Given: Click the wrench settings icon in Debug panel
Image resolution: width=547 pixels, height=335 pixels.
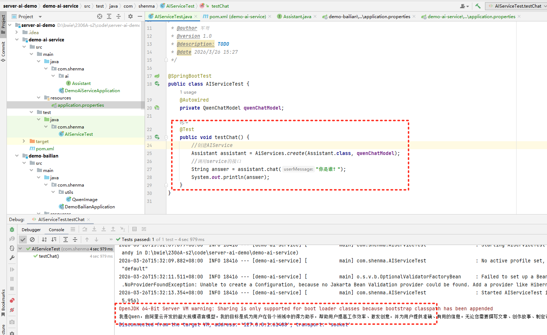Looking at the screenshot, I should [12, 258].
